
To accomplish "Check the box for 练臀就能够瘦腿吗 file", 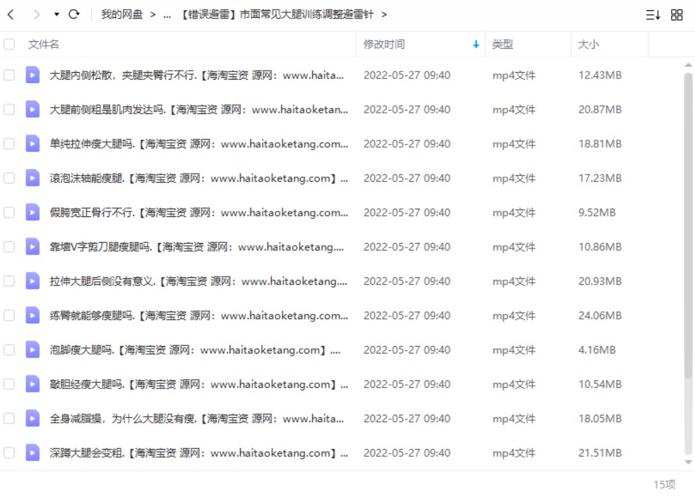I will click(x=9, y=315).
